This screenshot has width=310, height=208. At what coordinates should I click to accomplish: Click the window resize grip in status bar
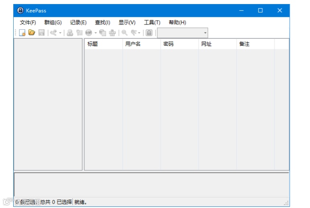coord(286,203)
